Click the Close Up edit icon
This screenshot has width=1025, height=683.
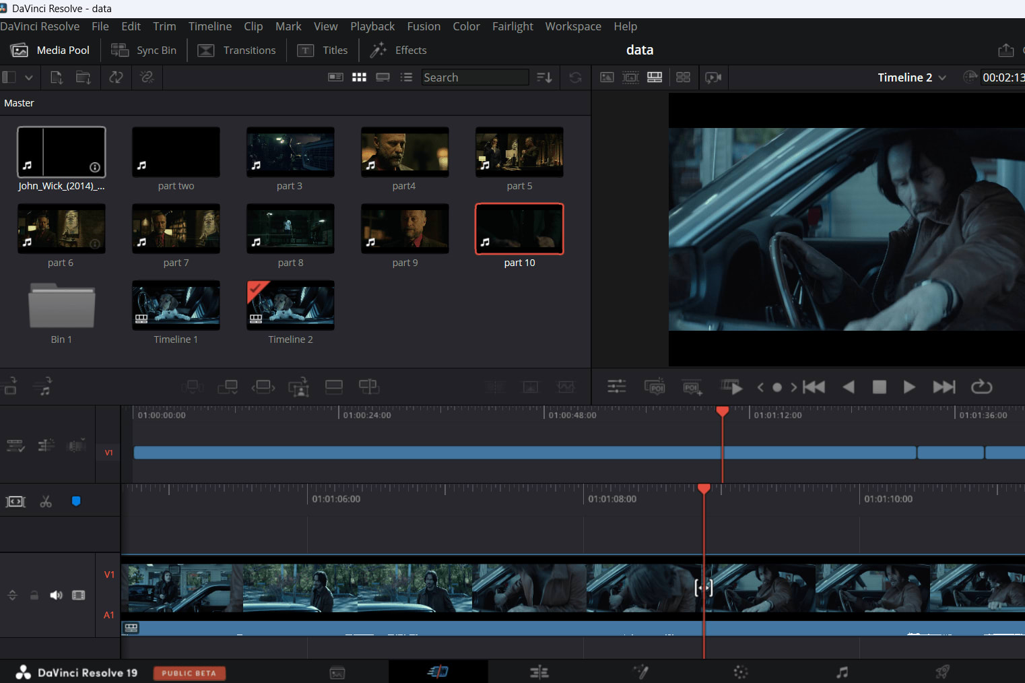[298, 387]
